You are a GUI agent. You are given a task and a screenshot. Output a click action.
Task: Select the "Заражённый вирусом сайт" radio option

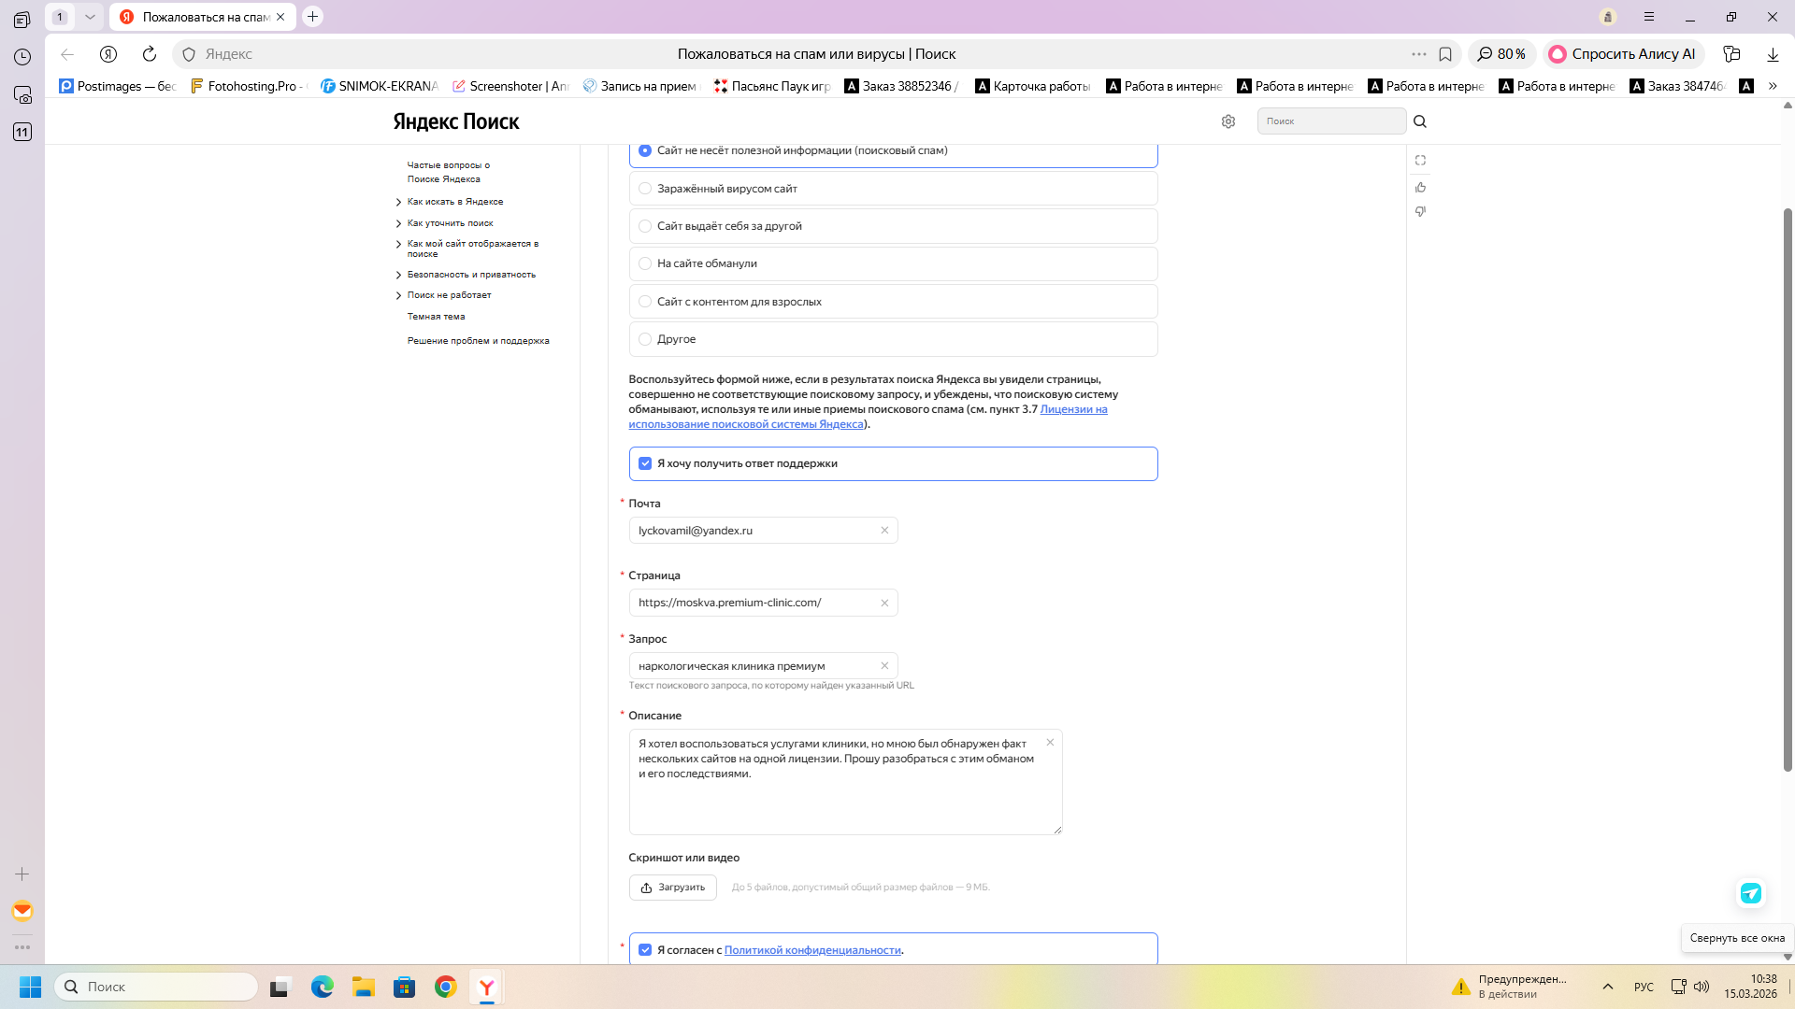pyautogui.click(x=645, y=189)
